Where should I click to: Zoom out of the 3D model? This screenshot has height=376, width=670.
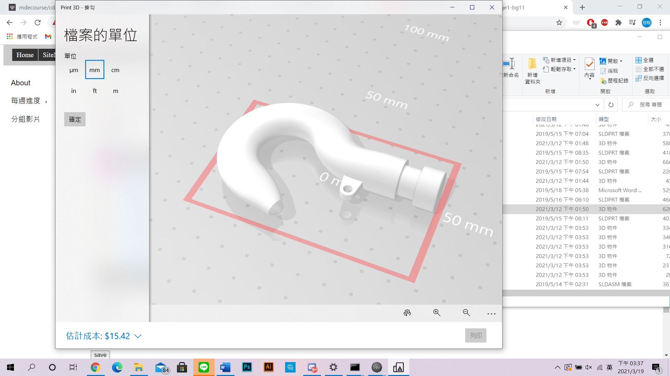coord(466,313)
